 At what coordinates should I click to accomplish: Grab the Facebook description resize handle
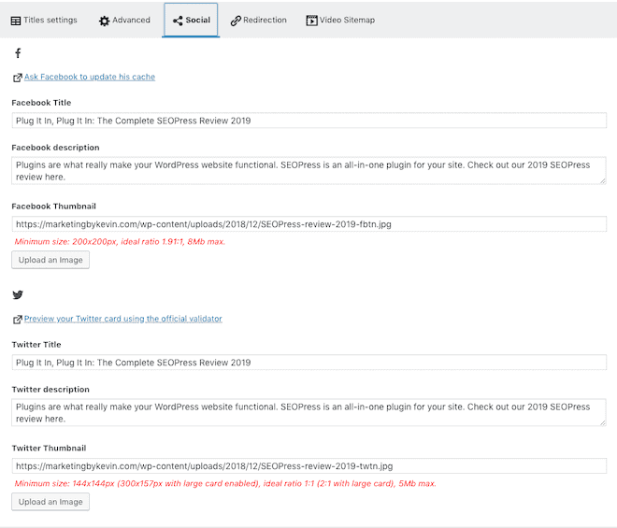603,181
